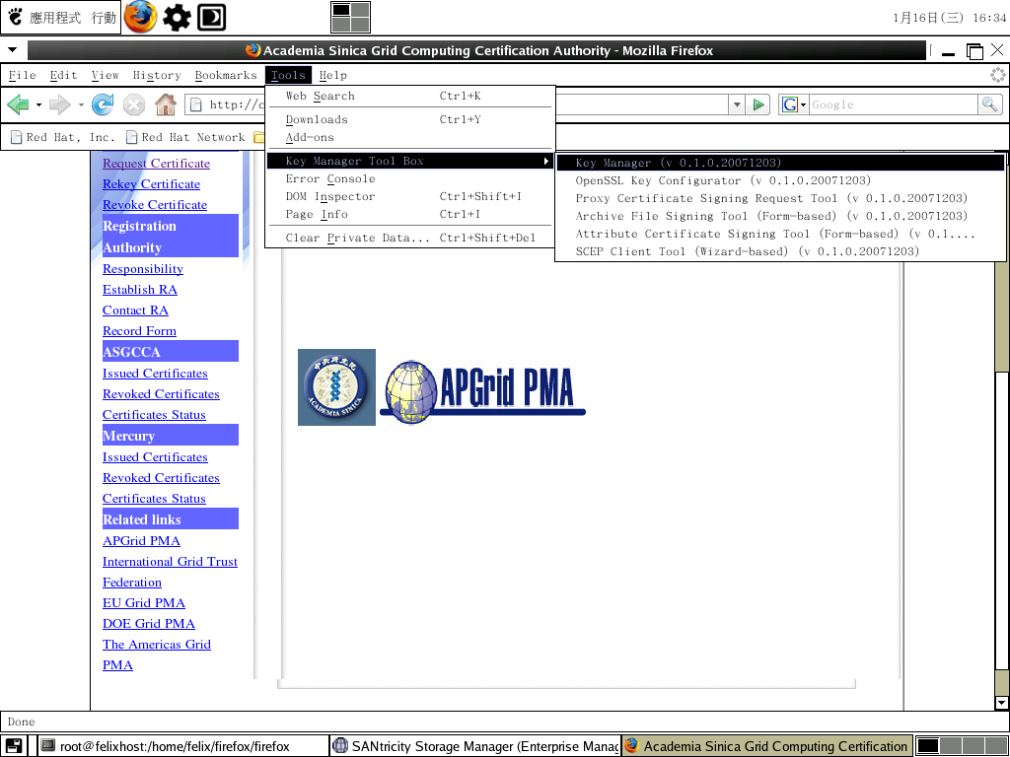
Task: Launch the terminal icon in top panel
Action: 211,18
